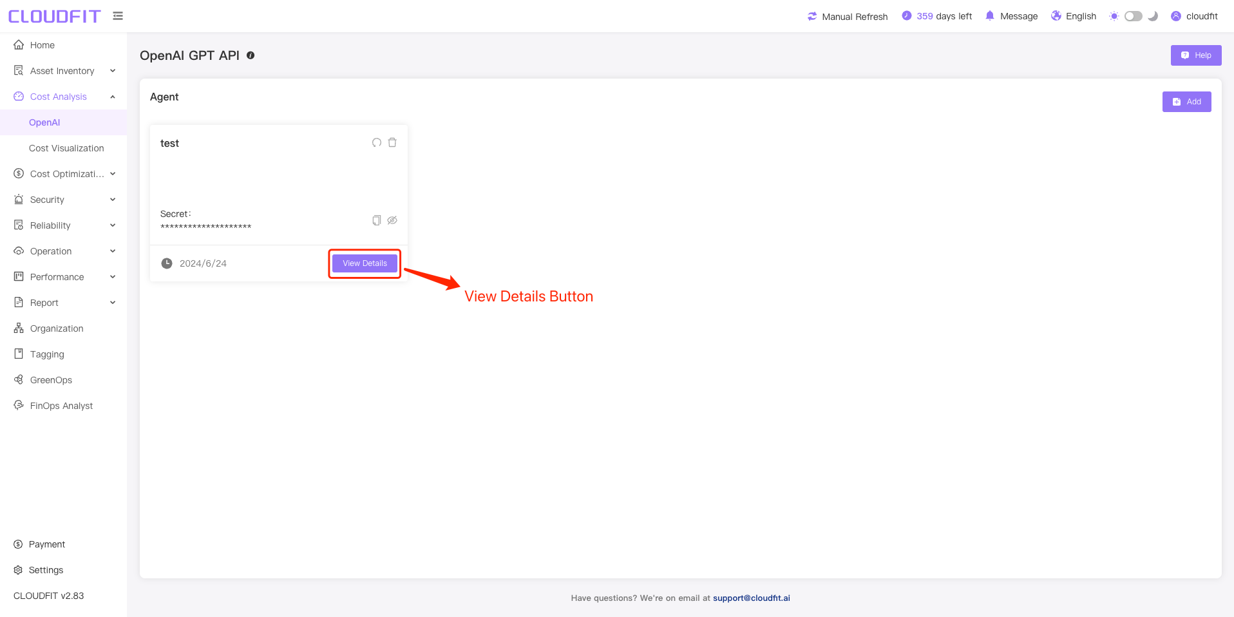1234x617 pixels.
Task: Click the Cost Analysis gauge icon
Action: (x=19, y=97)
